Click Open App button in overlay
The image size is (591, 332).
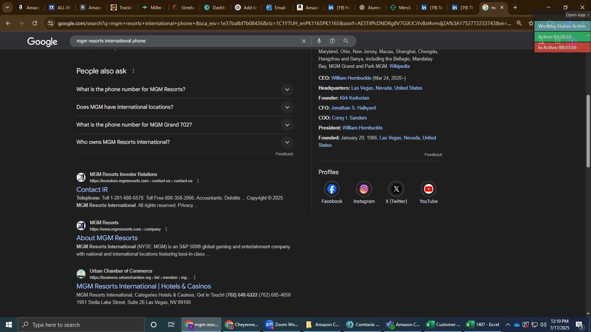(x=578, y=15)
